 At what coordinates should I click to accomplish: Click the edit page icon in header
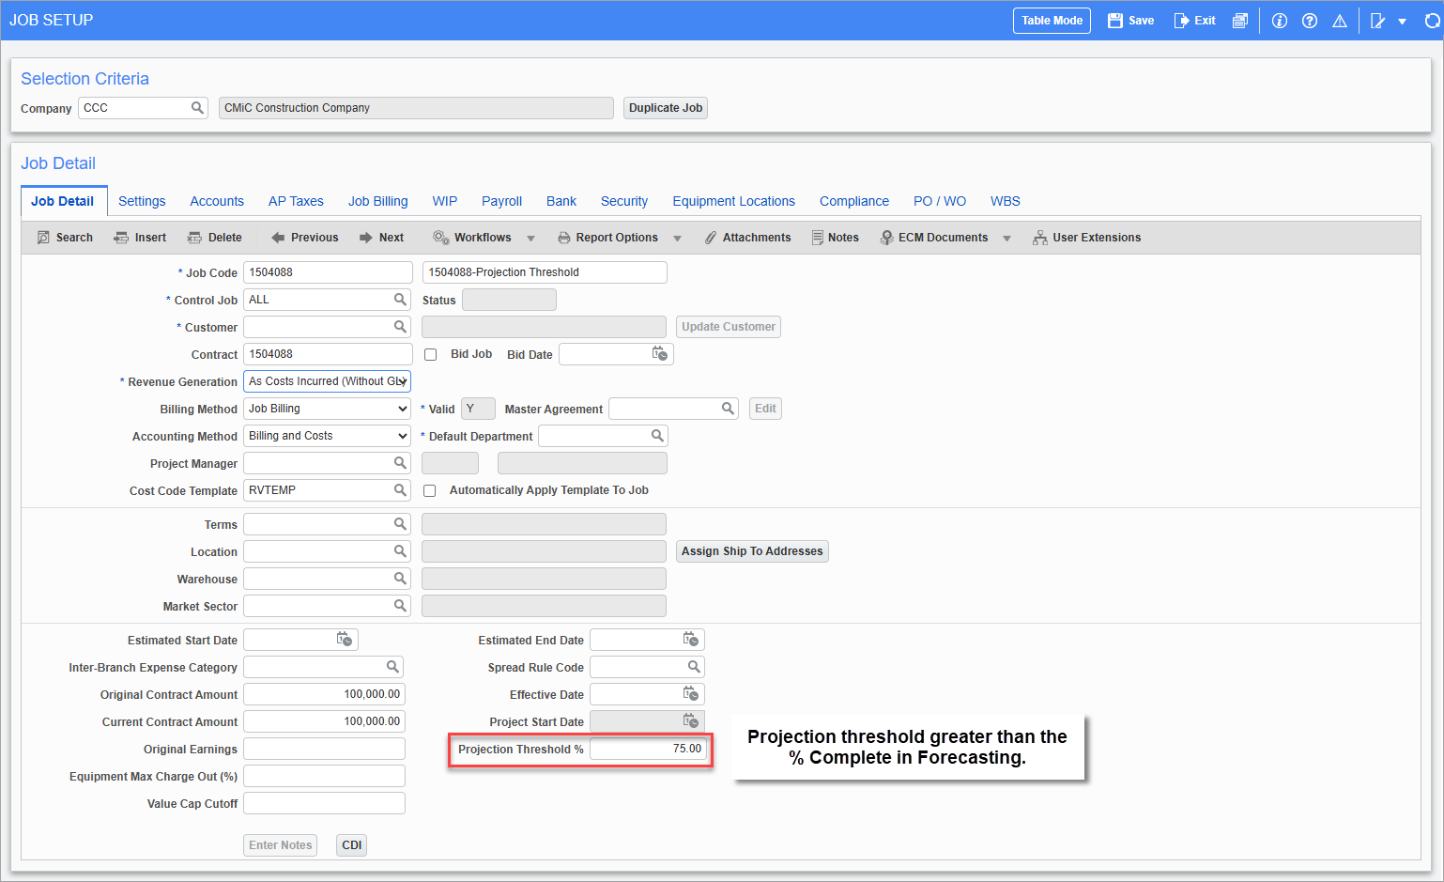point(1377,21)
